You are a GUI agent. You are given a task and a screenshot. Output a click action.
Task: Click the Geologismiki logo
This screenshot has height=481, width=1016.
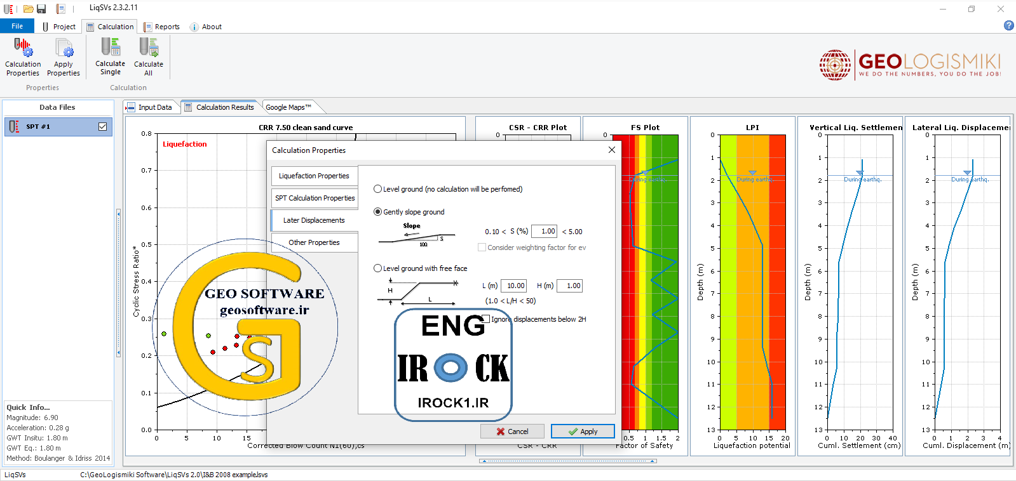pos(910,65)
